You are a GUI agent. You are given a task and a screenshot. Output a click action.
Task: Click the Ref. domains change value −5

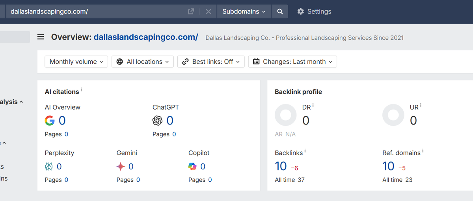402,168
